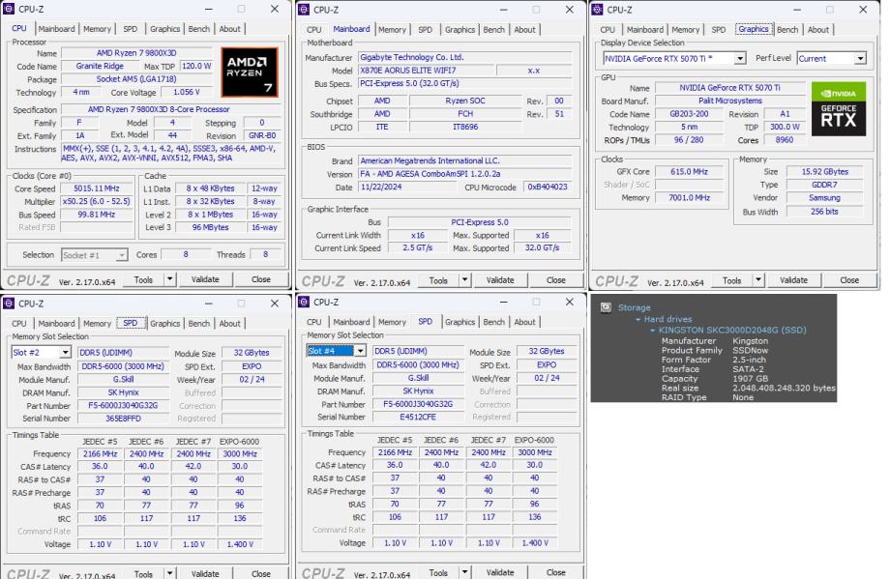Open About tab in the Gigabyte mainboard window
Image resolution: width=890 pixels, height=579 pixels.
pos(524,30)
